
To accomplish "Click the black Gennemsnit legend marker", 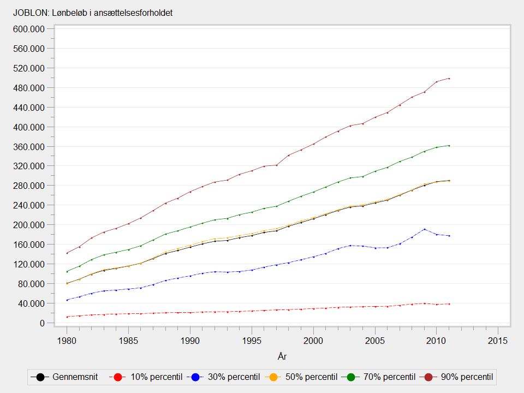I will (x=40, y=377).
